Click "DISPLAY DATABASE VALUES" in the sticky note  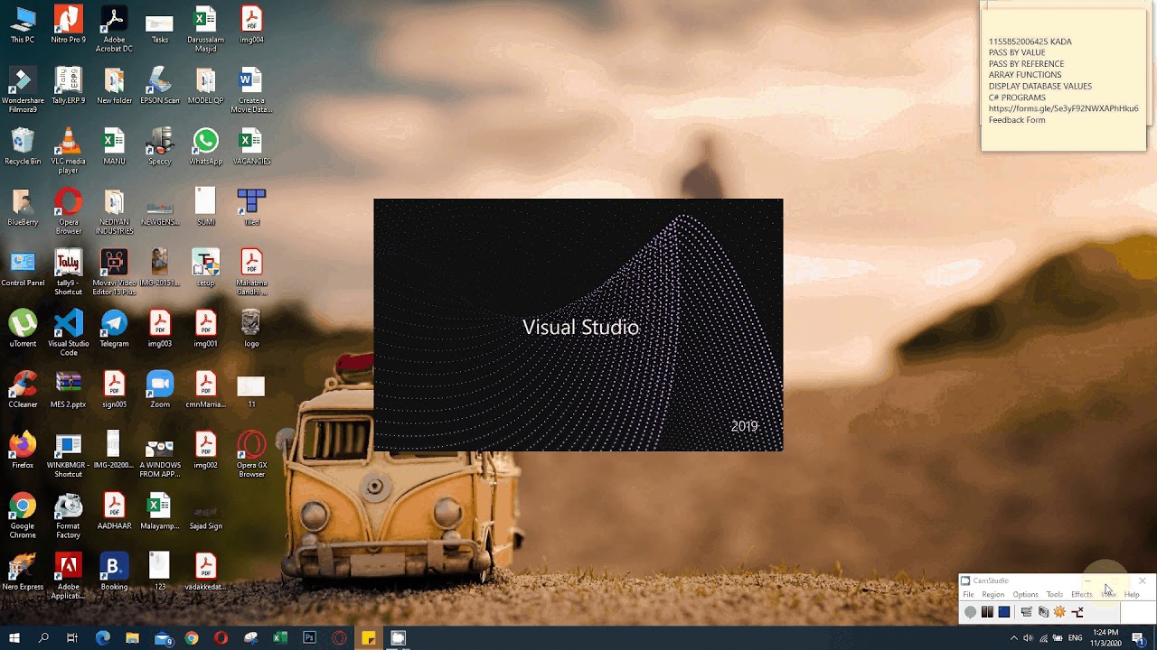click(x=1040, y=86)
